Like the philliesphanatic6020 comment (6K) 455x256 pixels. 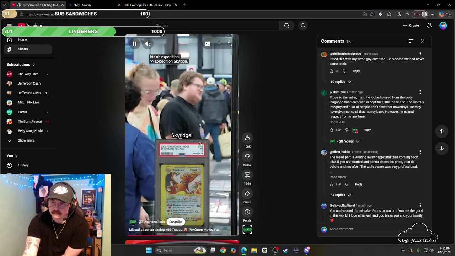(x=331, y=71)
